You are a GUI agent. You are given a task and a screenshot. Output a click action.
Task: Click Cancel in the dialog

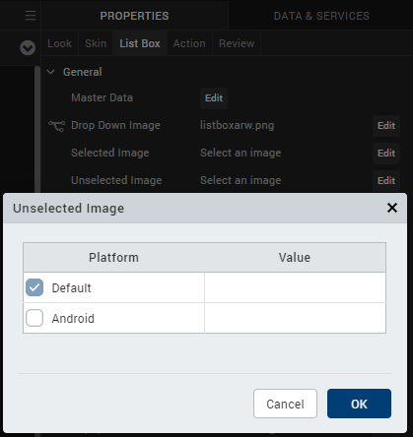pos(285,404)
